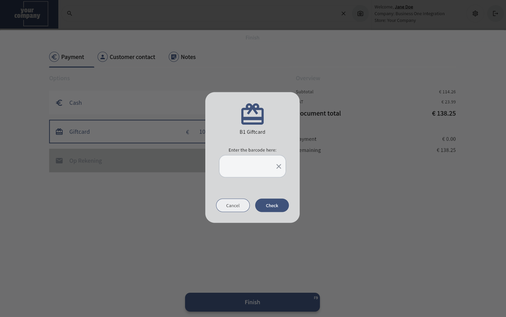Click the barcode input field
The height and width of the screenshot is (317, 506).
(246, 166)
